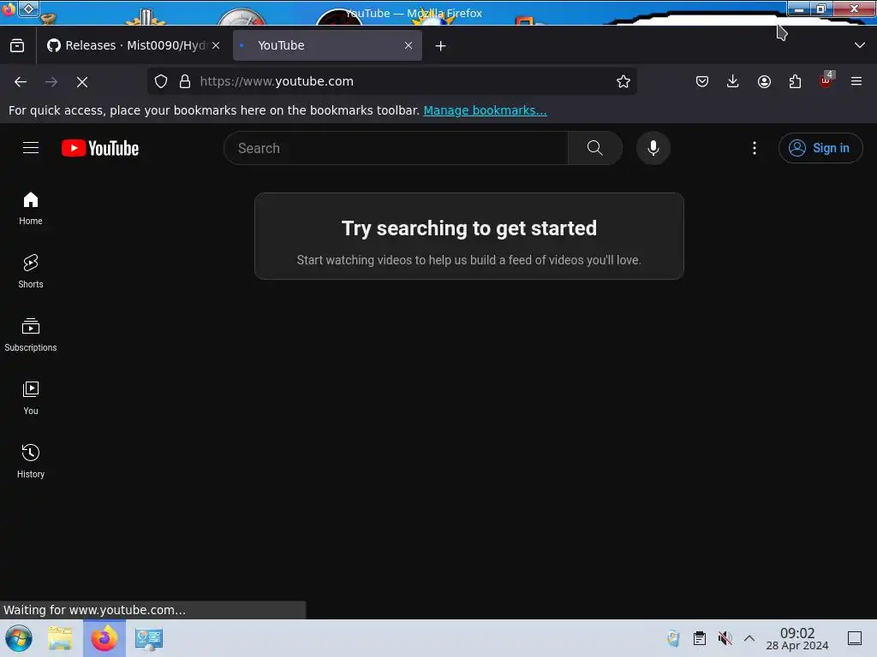Click the muted volume tray icon
This screenshot has width=877, height=657.
(x=725, y=638)
